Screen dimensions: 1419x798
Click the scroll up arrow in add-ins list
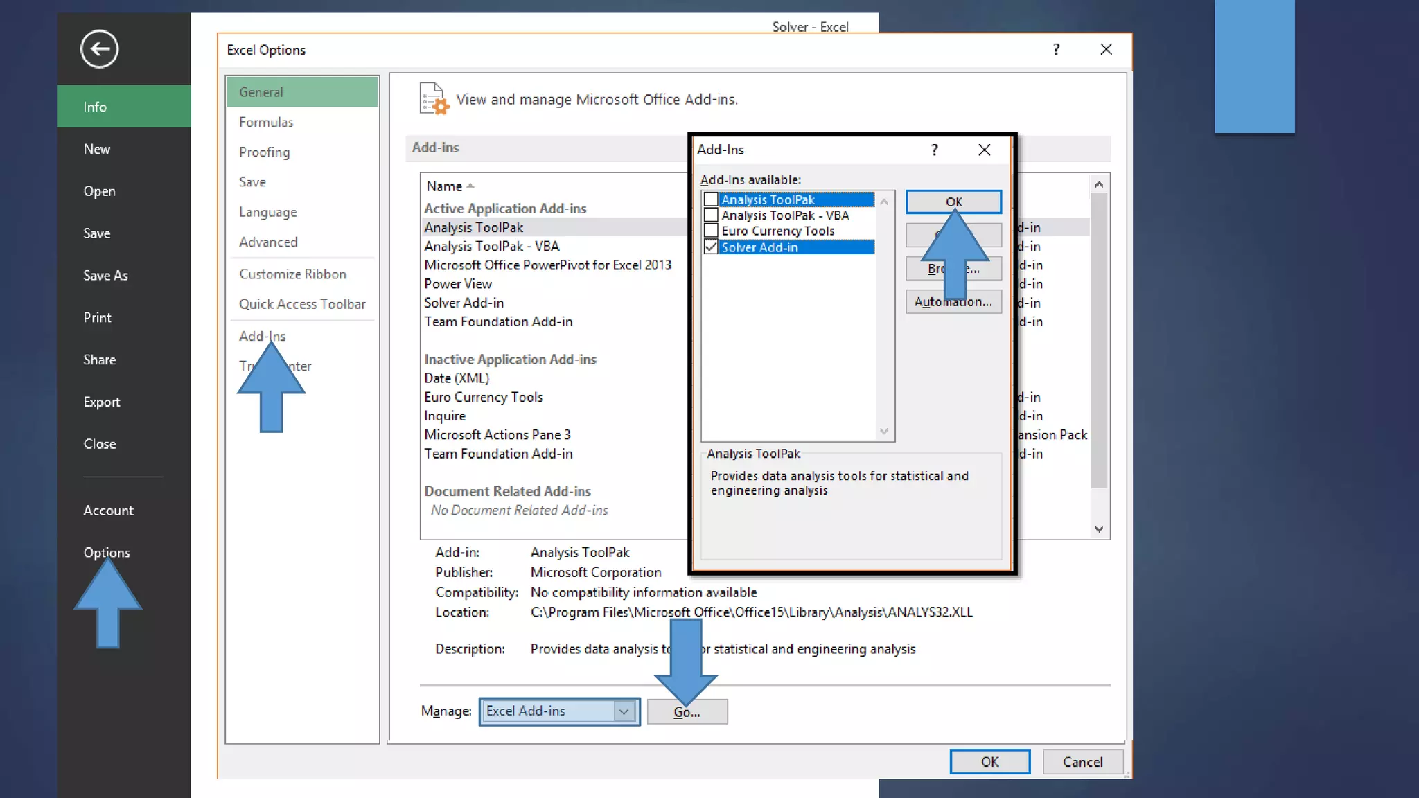[1098, 184]
